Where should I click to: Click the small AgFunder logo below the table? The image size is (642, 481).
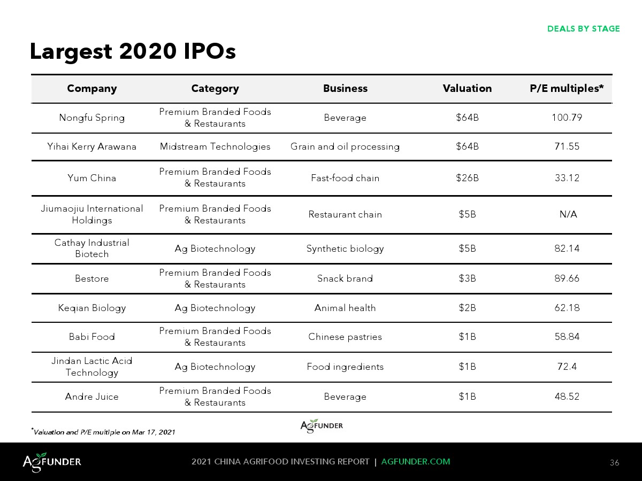[x=322, y=425]
